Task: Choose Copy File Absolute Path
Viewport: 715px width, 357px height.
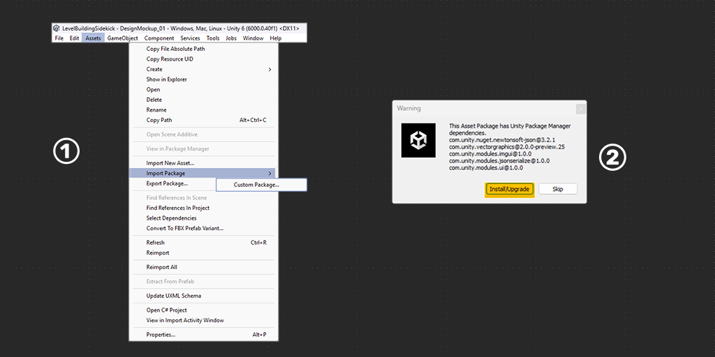Action: point(203,49)
